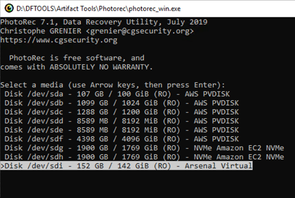Click the https://www.cgsecurity.org URL text
The width and height of the screenshot is (295, 198).
[x=59, y=40]
